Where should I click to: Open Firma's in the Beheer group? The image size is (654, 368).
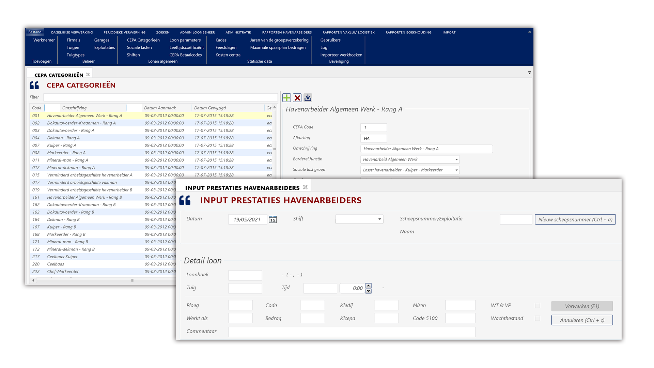tap(73, 40)
